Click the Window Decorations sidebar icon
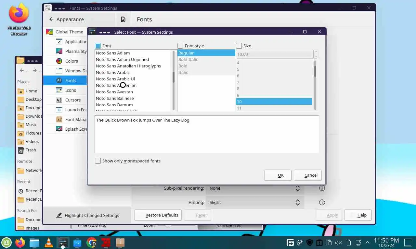The image size is (416, 249). (59, 71)
